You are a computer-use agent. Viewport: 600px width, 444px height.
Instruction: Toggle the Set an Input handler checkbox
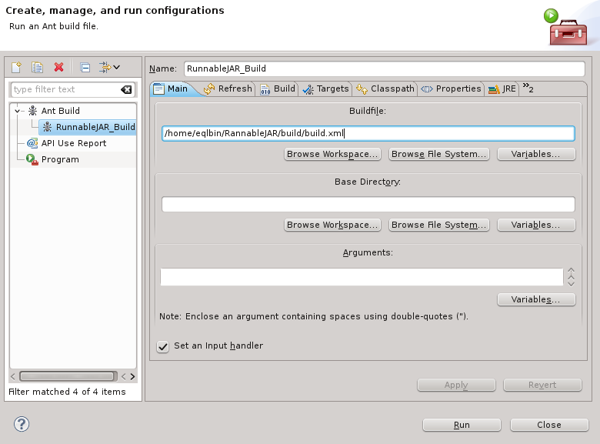click(x=163, y=346)
